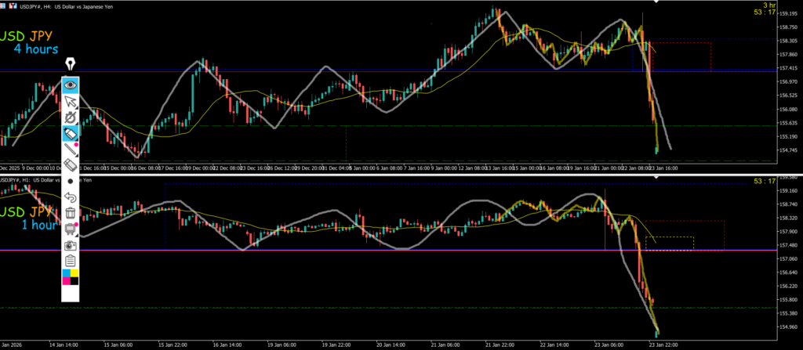Toggle the whiteboard background mode
Screen dimensions: 803x350
[x=71, y=229]
